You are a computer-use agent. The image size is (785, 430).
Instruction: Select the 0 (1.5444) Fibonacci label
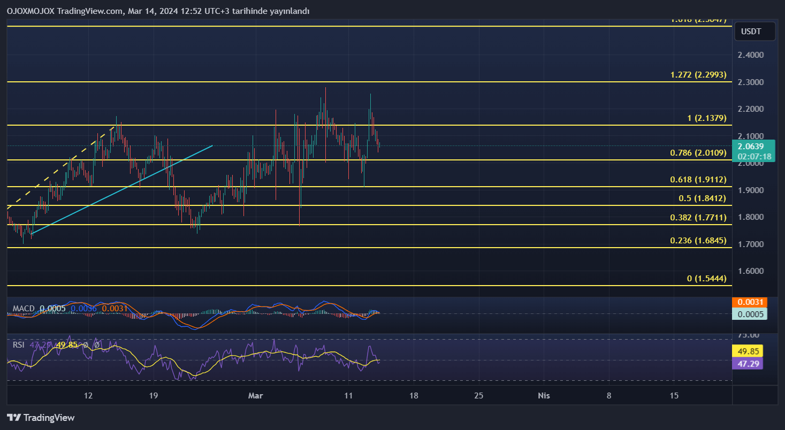point(707,279)
